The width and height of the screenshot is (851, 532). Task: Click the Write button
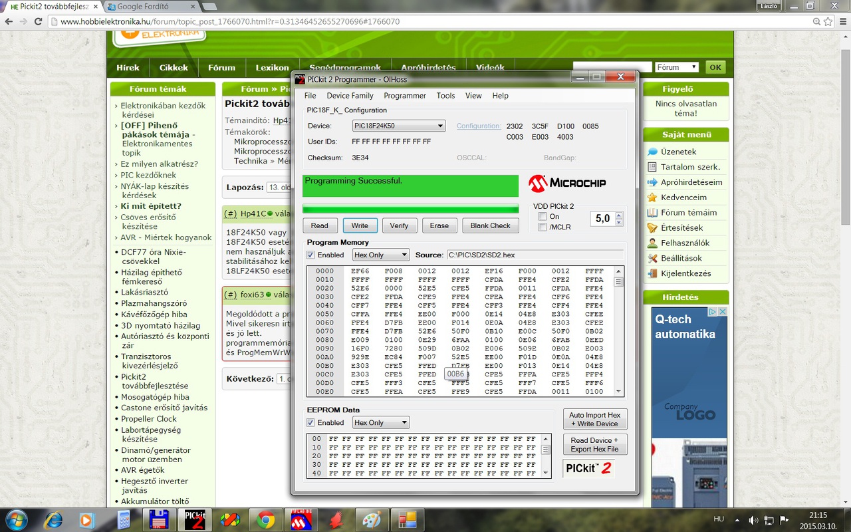coord(360,225)
